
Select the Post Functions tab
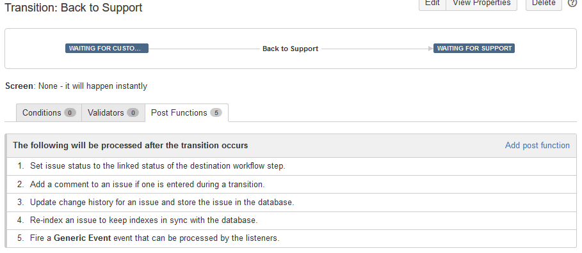pyautogui.click(x=186, y=112)
